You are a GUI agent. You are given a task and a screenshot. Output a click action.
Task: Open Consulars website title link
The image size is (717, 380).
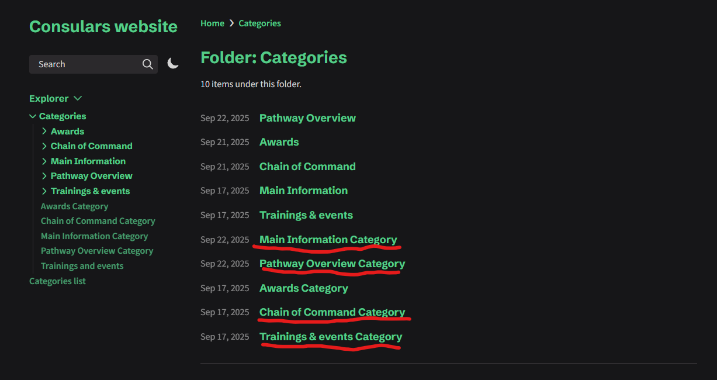103,26
